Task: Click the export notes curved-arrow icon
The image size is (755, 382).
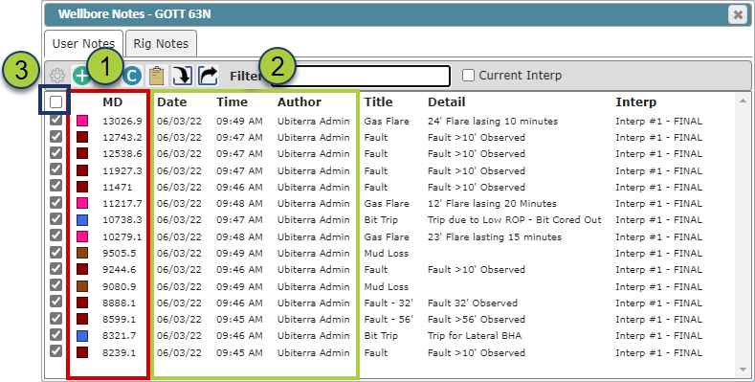Action: pyautogui.click(x=208, y=76)
